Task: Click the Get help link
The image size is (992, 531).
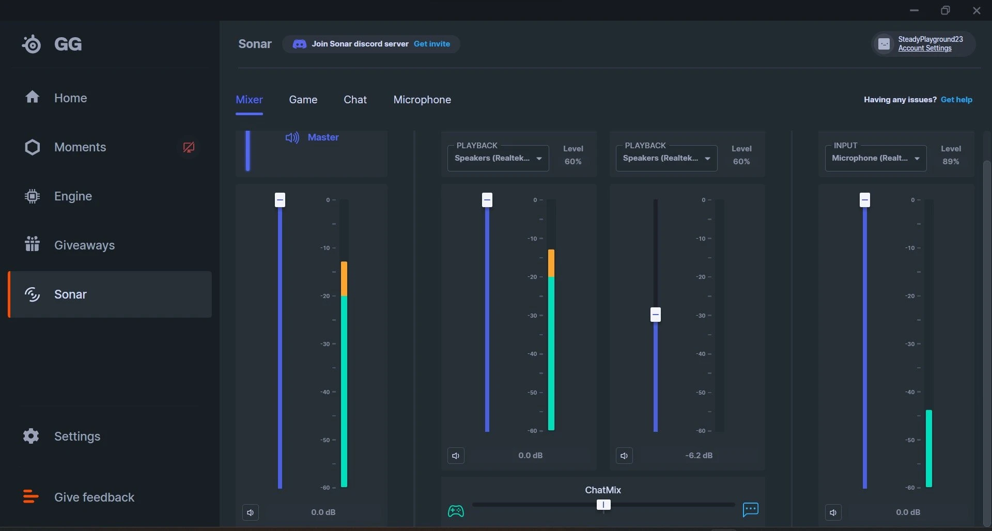Action: pyautogui.click(x=956, y=100)
